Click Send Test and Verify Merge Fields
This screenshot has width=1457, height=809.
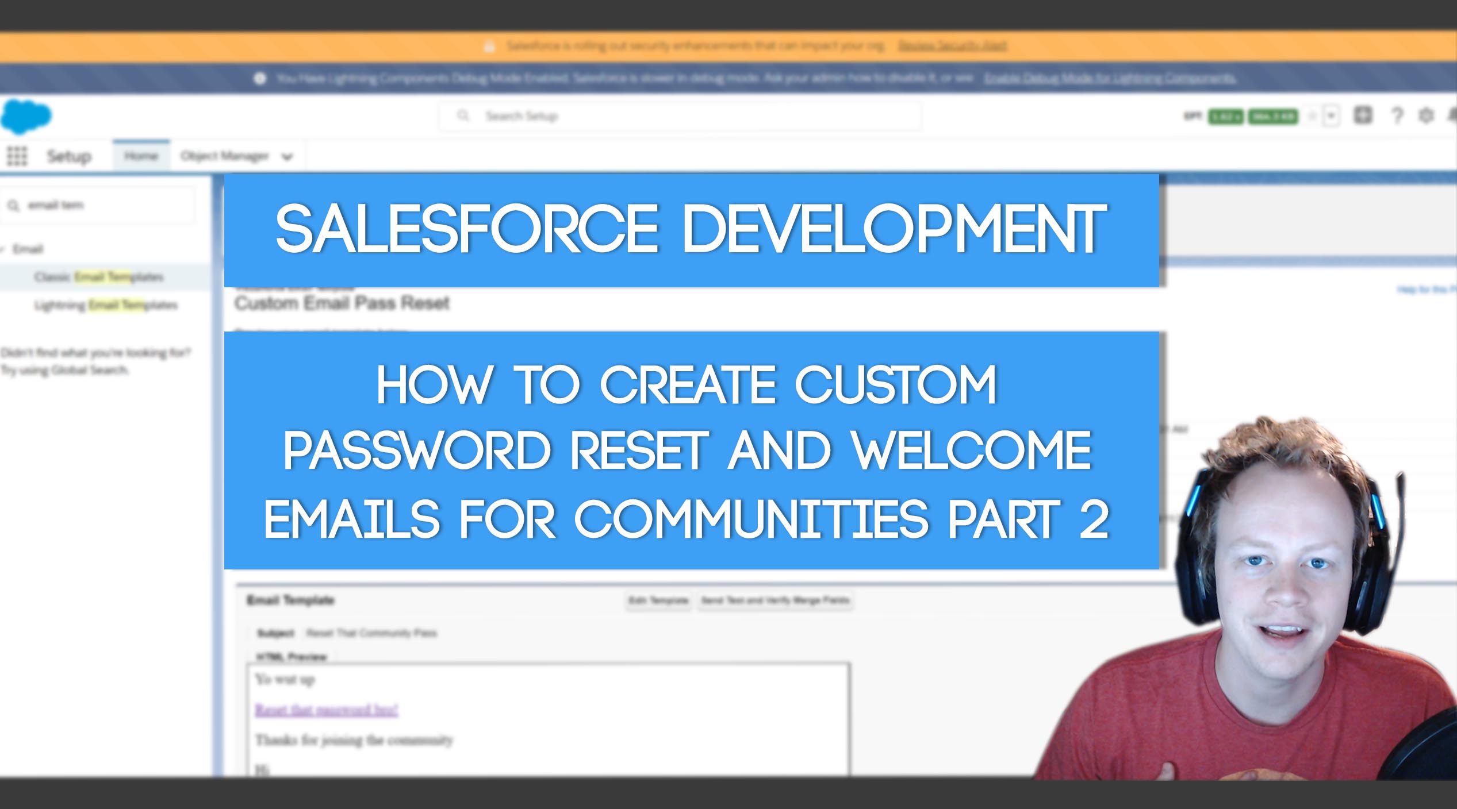(x=775, y=600)
